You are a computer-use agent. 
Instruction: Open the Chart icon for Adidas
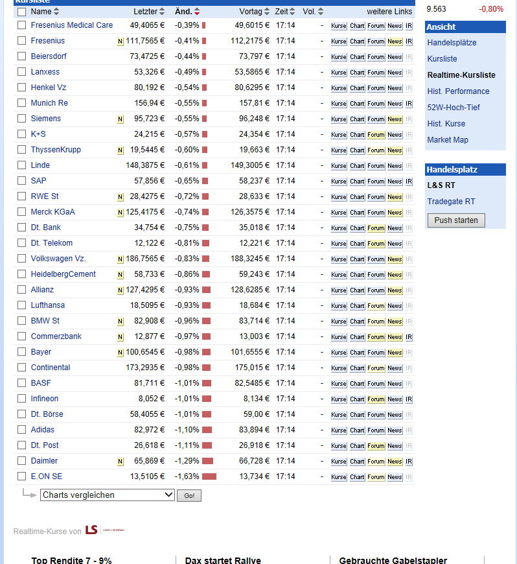click(357, 430)
